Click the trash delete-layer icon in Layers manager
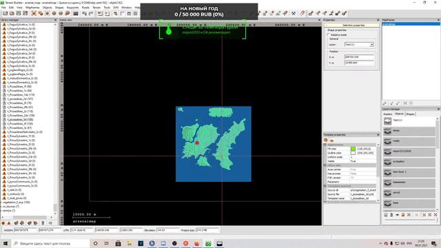 click(x=391, y=215)
